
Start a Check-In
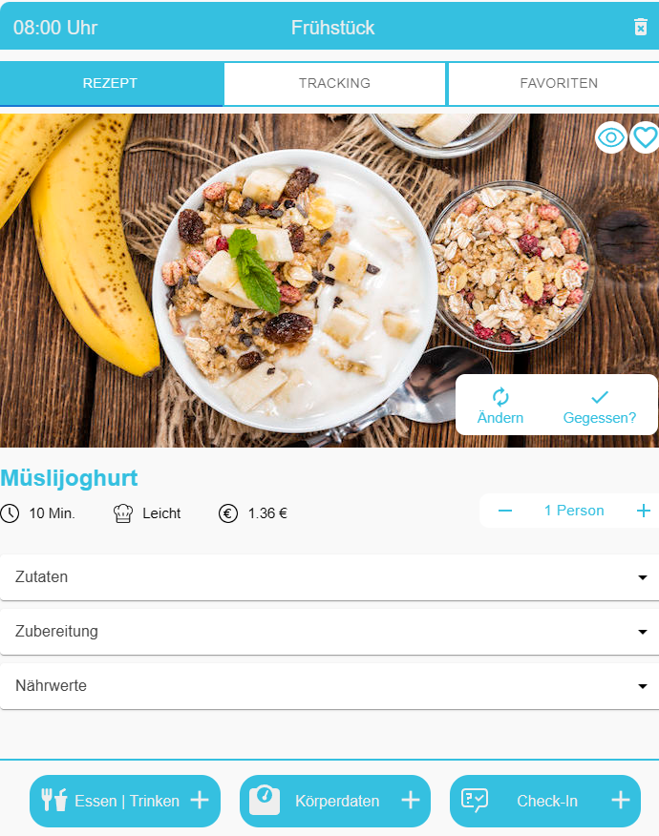pos(545,801)
